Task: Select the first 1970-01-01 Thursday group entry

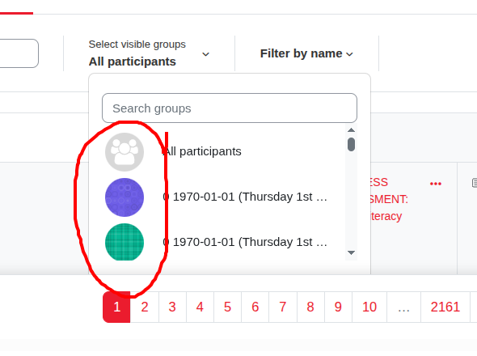Action: coord(245,197)
